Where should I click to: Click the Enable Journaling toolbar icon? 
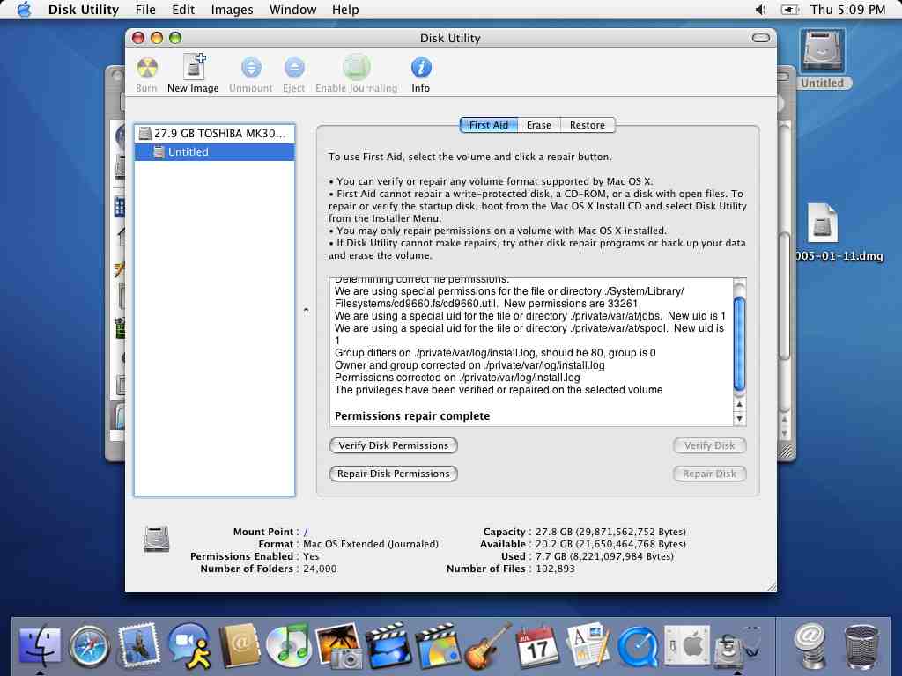356,67
